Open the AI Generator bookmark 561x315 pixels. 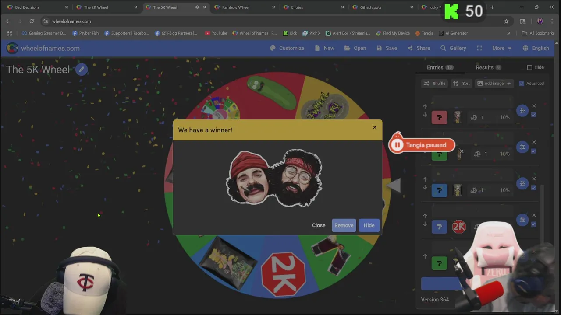tap(453, 33)
